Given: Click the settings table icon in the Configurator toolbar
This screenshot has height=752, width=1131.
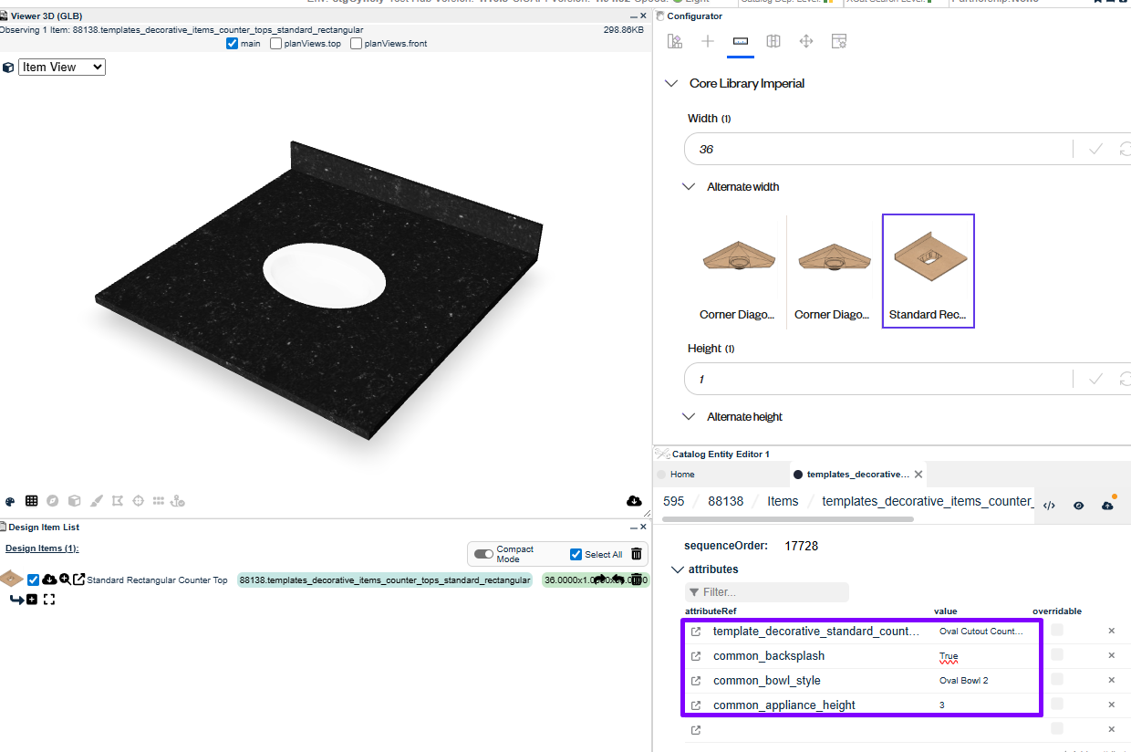Looking at the screenshot, I should (x=839, y=41).
